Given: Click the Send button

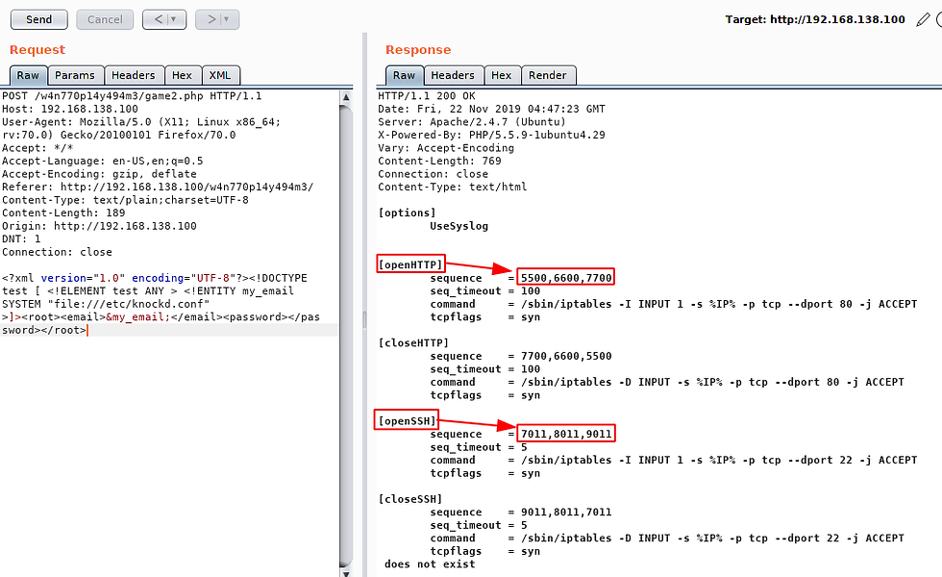Looking at the screenshot, I should (x=39, y=19).
